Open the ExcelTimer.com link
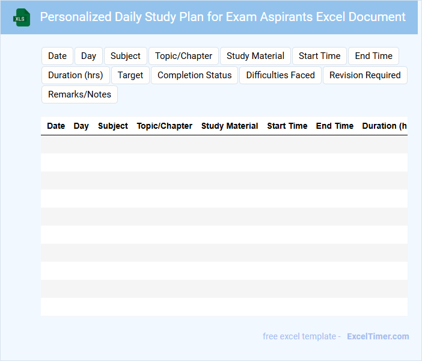Screen dimensions: 422x361 tap(378, 336)
